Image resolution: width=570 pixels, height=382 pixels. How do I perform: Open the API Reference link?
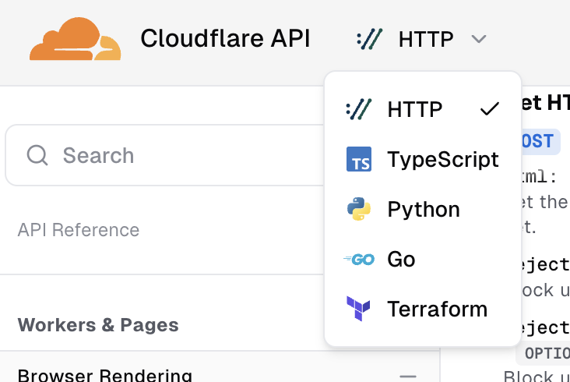pyautogui.click(x=79, y=230)
